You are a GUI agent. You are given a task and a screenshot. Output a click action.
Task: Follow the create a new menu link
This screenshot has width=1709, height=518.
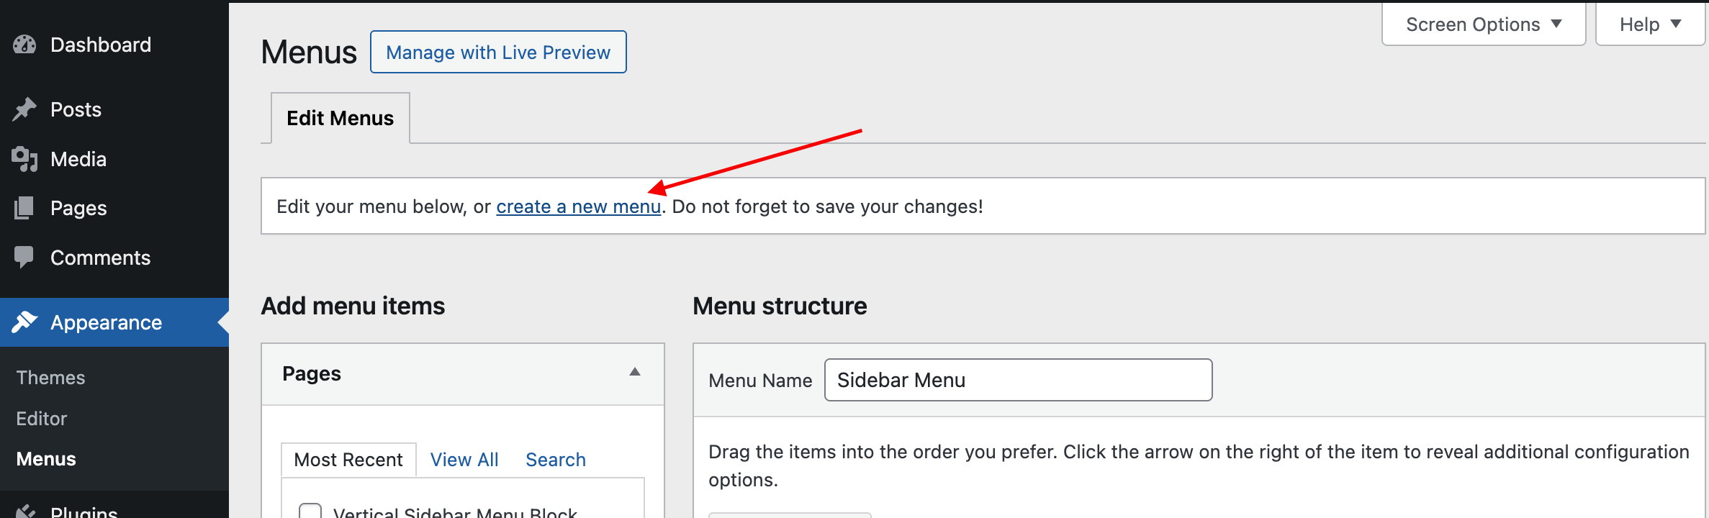coord(578,207)
